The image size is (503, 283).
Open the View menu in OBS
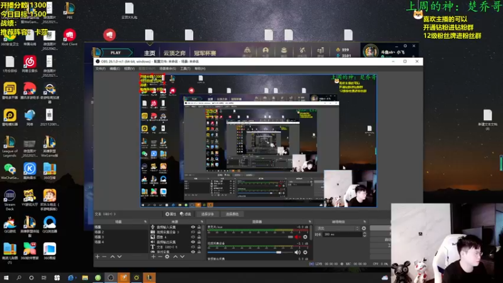coord(130,69)
